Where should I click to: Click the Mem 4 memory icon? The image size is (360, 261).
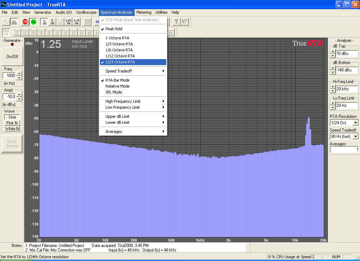(41, 32)
